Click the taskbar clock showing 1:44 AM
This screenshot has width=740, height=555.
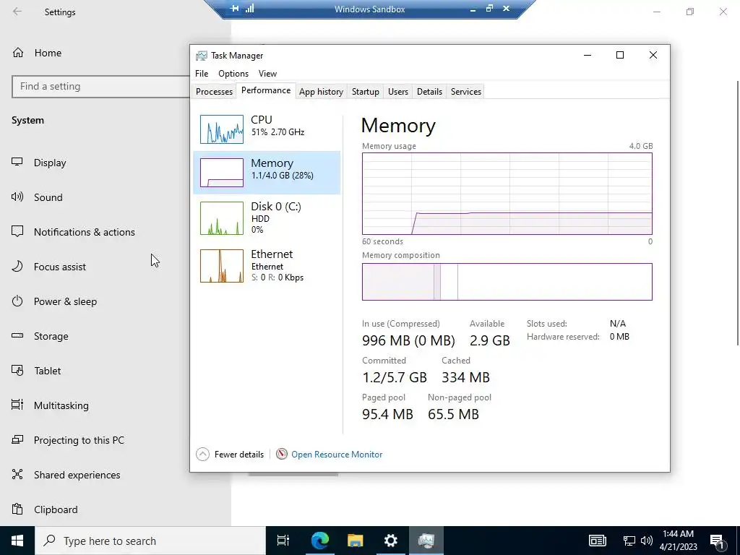pyautogui.click(x=678, y=541)
